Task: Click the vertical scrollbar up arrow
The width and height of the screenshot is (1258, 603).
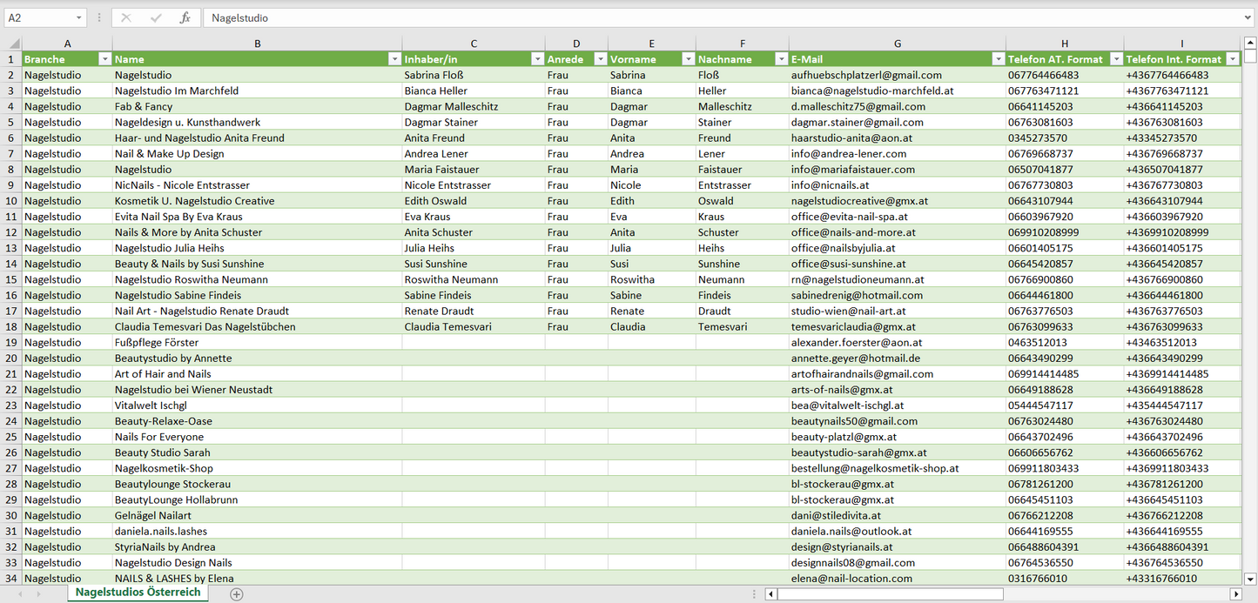Action: (x=1250, y=43)
